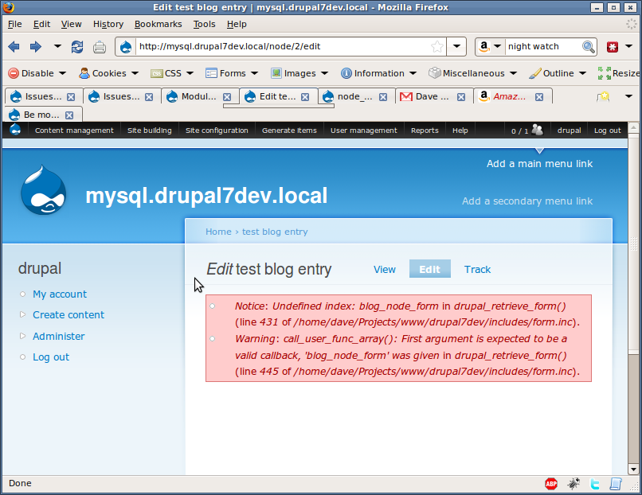Click the print icon in navigation toolbar
642x495 pixels.
point(99,47)
